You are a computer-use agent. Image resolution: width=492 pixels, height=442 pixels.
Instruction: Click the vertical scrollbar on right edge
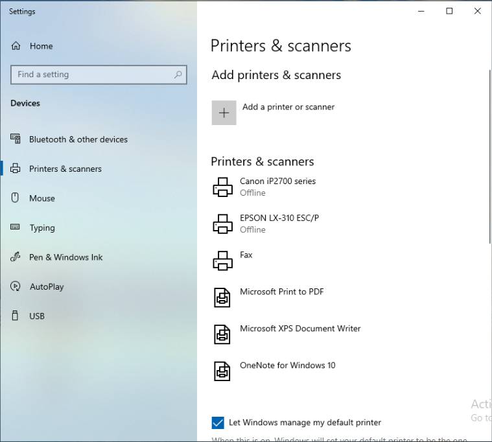tap(490, 156)
